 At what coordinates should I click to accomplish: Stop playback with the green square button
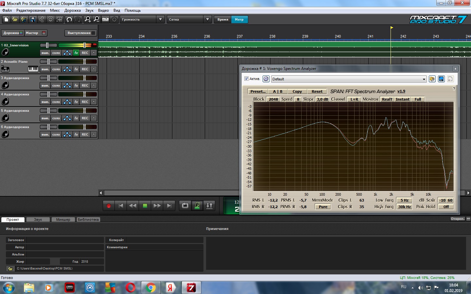(x=145, y=205)
